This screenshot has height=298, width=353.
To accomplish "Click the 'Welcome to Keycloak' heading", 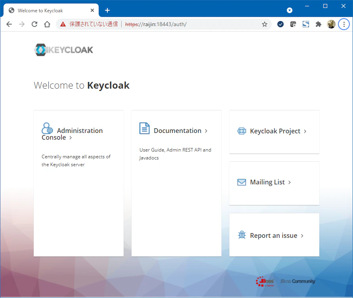I will pyautogui.click(x=82, y=85).
